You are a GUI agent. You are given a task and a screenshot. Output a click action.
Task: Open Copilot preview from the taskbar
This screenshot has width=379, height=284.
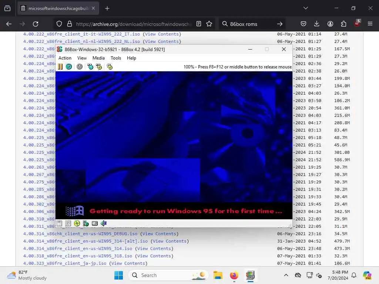(367, 275)
